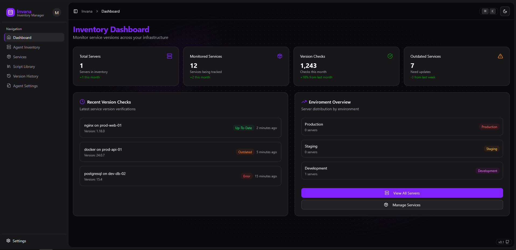The width and height of the screenshot is (516, 250).
Task: Click the Monitored Services cube icon
Action: (280, 56)
